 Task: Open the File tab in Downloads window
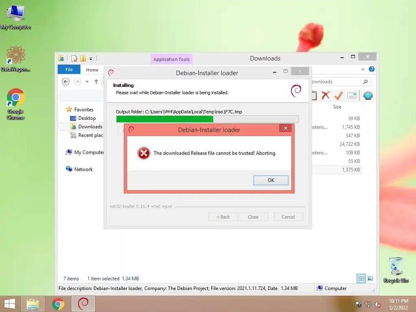(69, 69)
